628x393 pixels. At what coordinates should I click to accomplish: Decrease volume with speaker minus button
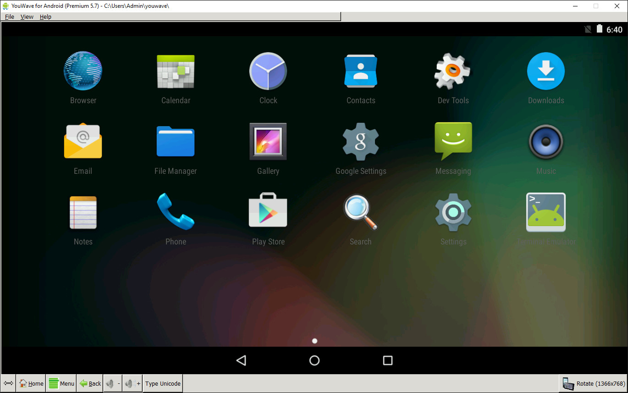pyautogui.click(x=113, y=383)
